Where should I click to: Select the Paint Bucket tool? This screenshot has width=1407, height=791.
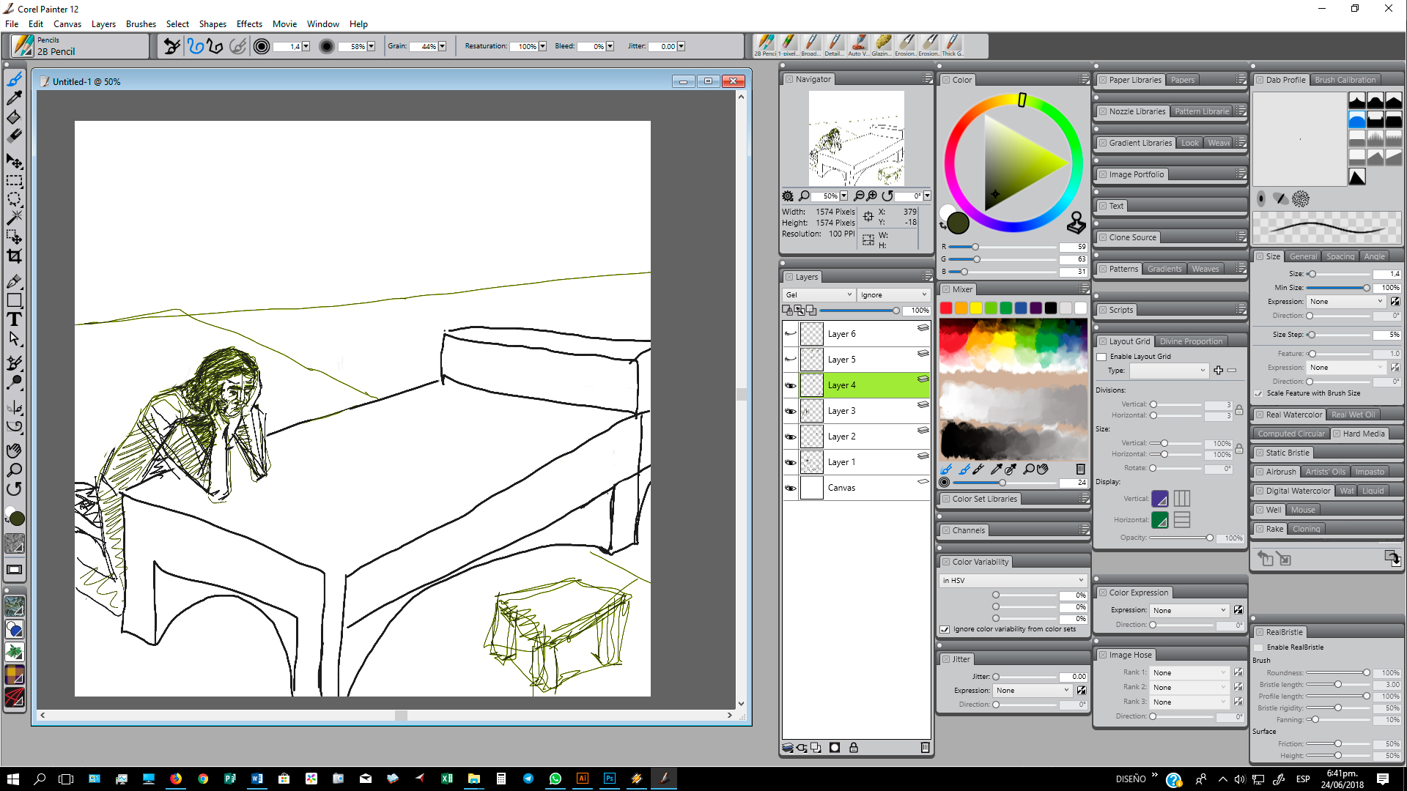tap(14, 117)
